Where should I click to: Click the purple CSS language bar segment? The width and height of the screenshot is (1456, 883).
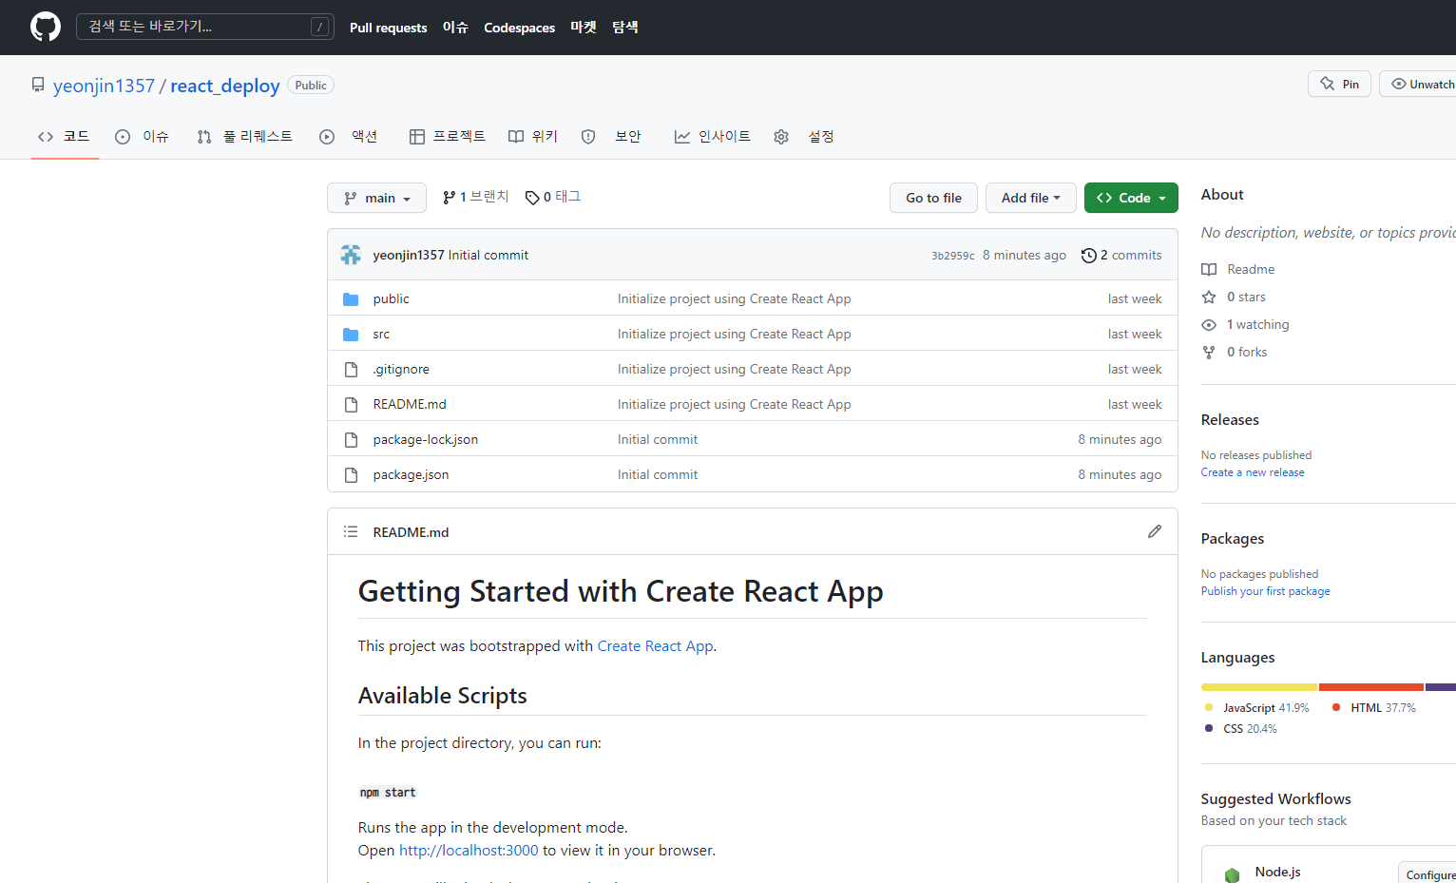[1441, 686]
